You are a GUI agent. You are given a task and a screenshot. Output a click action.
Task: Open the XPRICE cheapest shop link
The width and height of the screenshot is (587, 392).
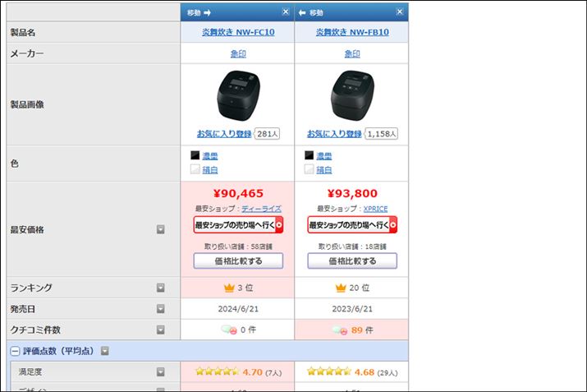pyautogui.click(x=375, y=209)
